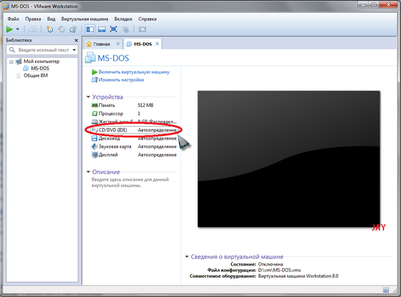Select Общие ВМ in the library

(x=35, y=75)
